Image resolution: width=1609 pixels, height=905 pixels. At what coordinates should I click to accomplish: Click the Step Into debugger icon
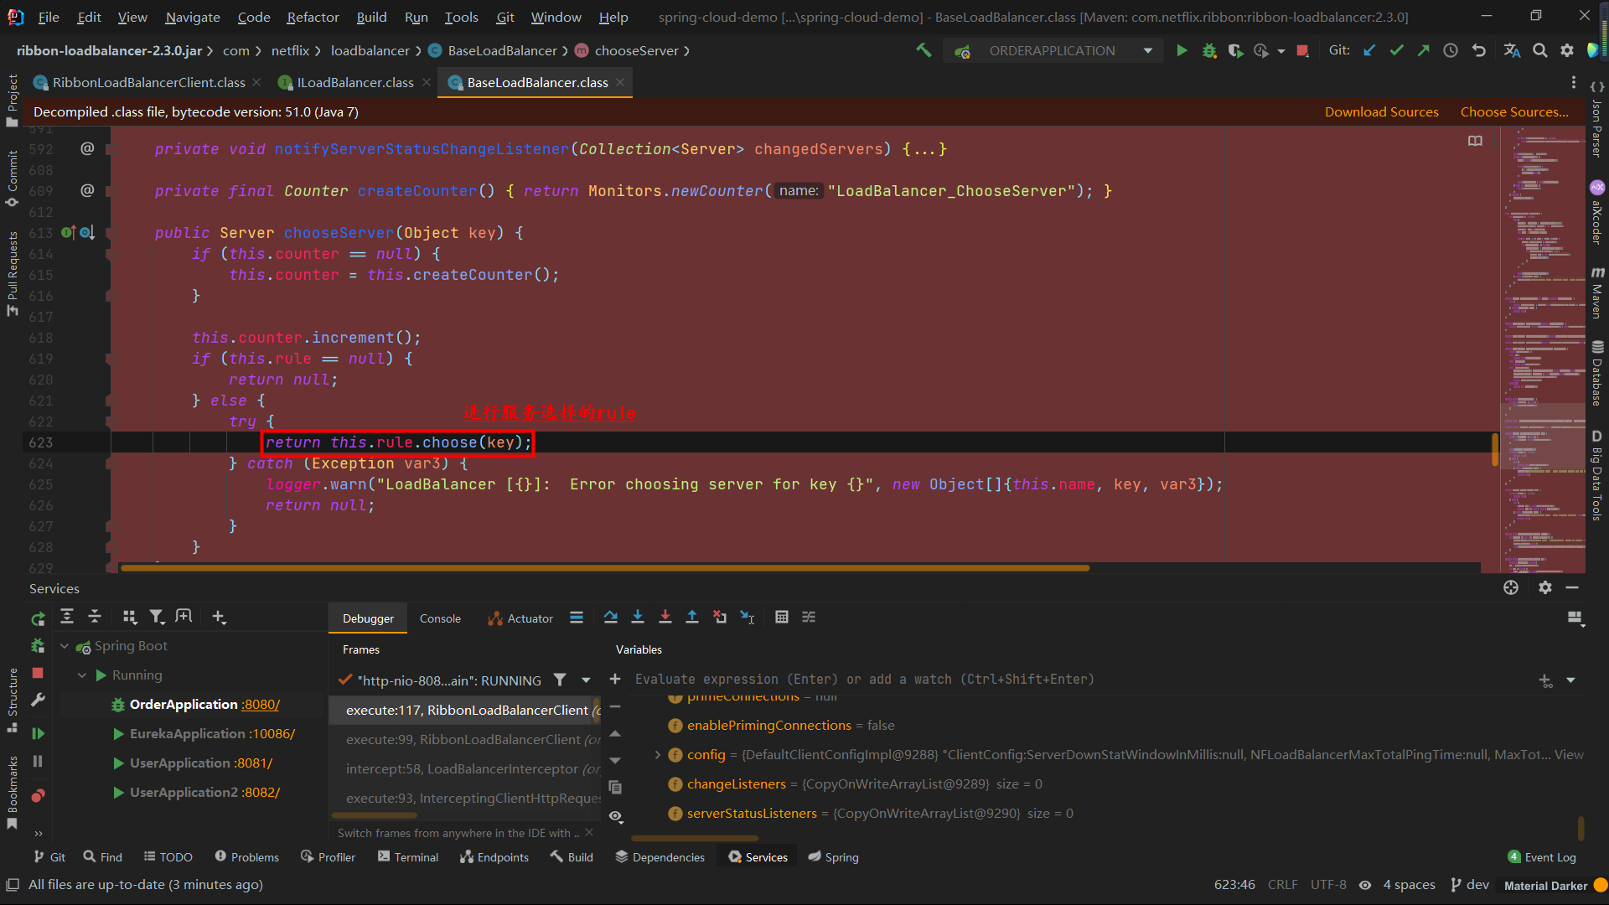(x=638, y=618)
